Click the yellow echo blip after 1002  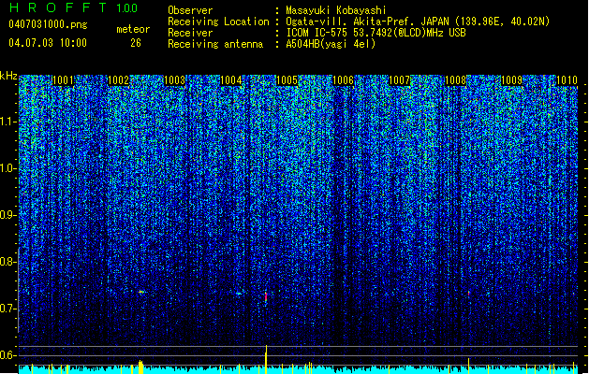tap(141, 292)
